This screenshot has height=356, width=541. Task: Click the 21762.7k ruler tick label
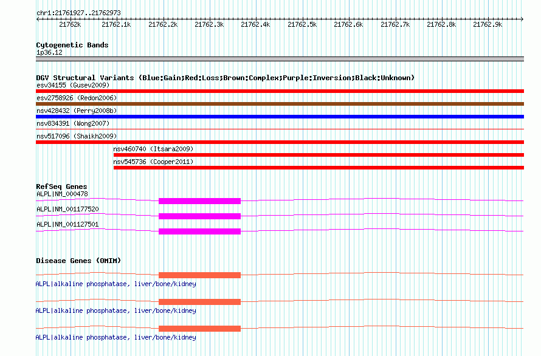[x=395, y=24]
